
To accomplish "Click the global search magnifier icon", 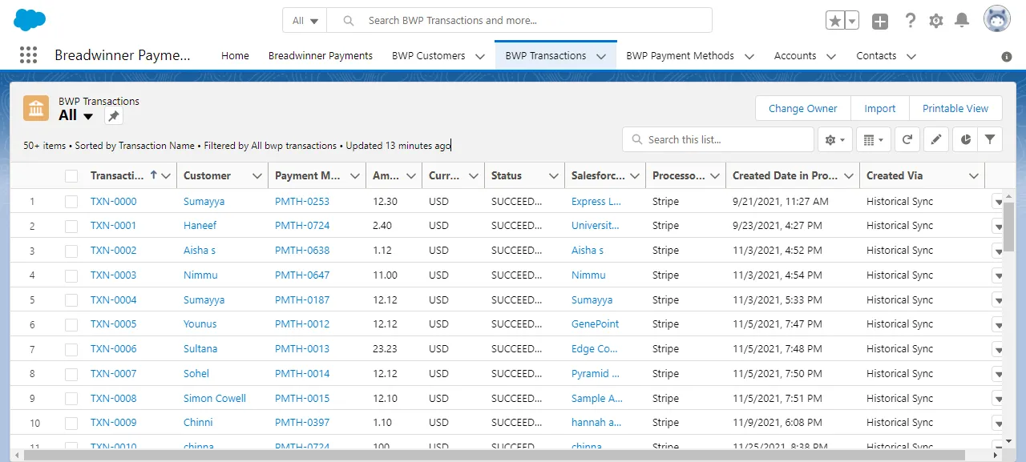I will (348, 21).
